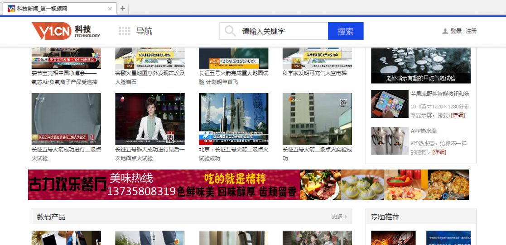
Task: Click the 古力欢乐餐厅 banner advertisement
Action: [x=248, y=184]
